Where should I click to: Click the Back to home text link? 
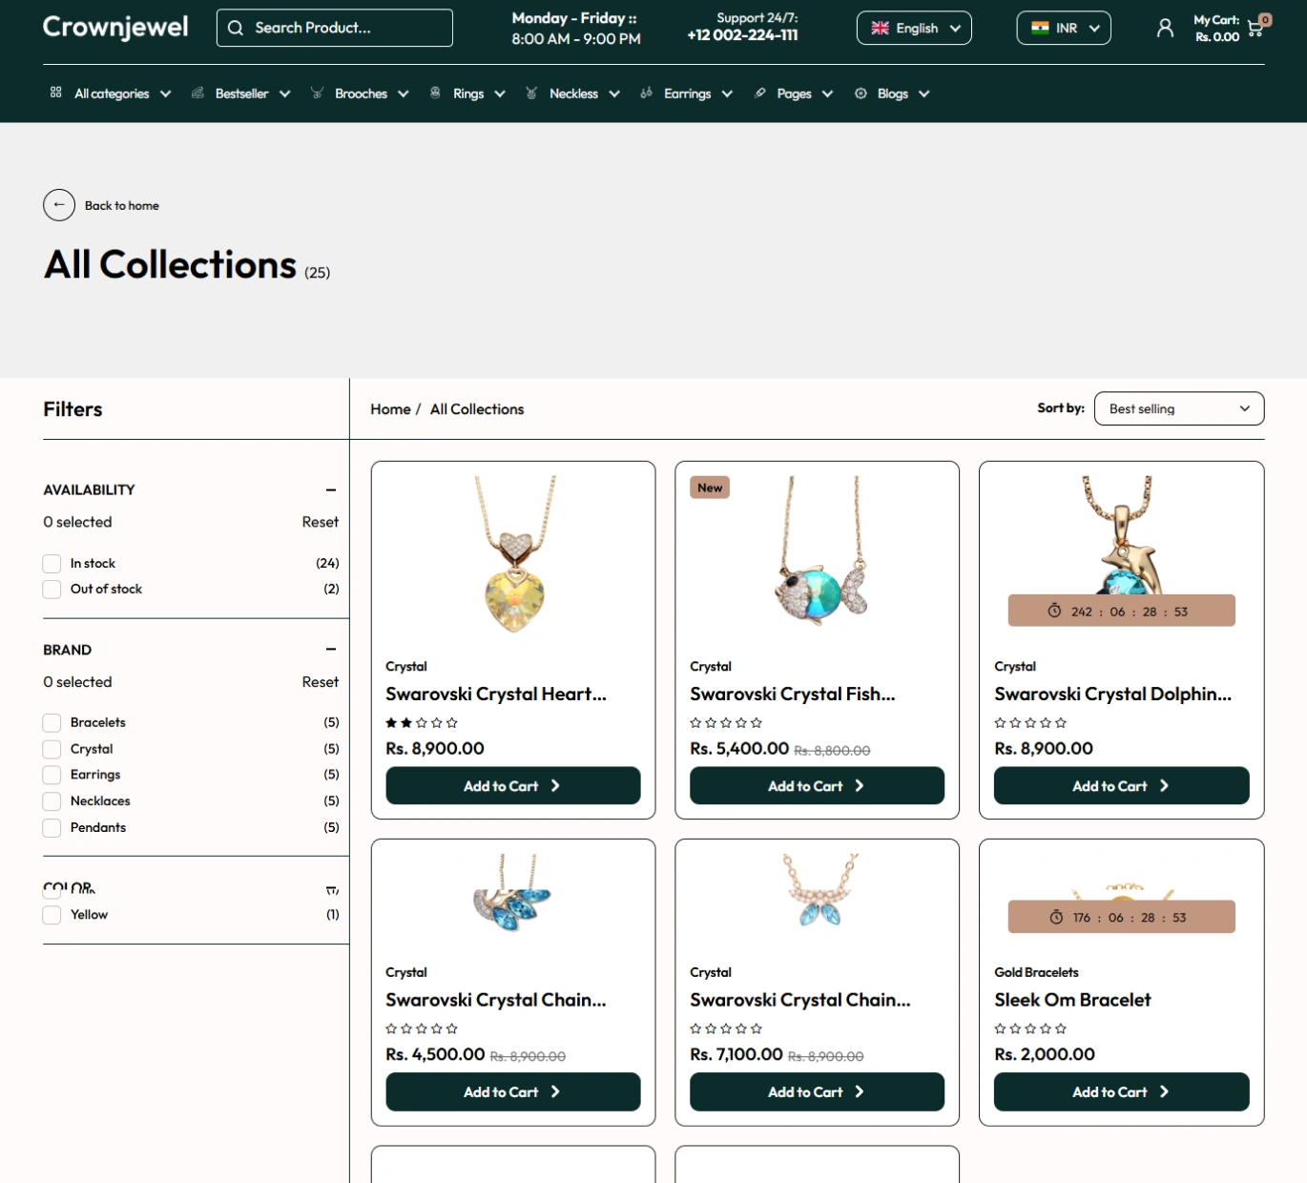pyautogui.click(x=122, y=205)
